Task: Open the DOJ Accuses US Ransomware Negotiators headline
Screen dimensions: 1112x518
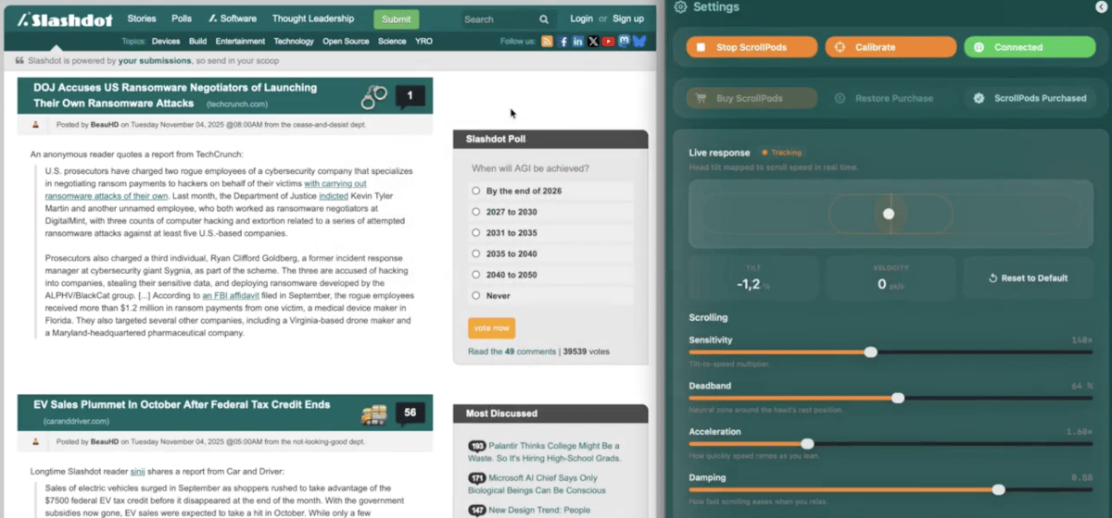Action: [175, 96]
